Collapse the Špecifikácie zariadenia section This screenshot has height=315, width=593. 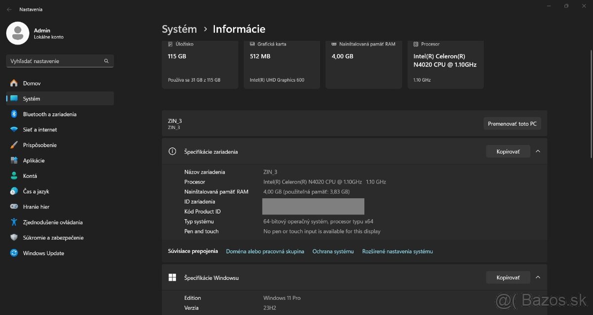[538, 151]
